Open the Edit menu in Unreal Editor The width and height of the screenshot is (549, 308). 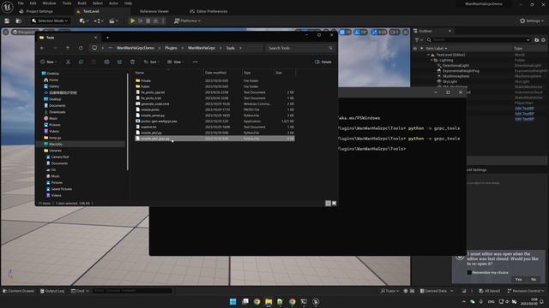click(33, 3)
